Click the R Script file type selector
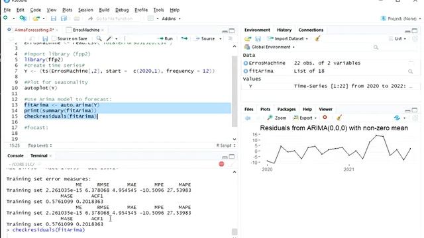 coord(225,145)
